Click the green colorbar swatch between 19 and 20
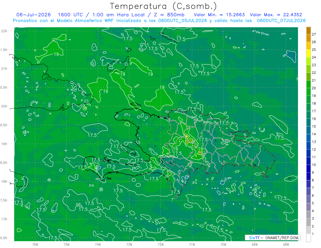This screenshot has width=321, height=248. [x=308, y=92]
